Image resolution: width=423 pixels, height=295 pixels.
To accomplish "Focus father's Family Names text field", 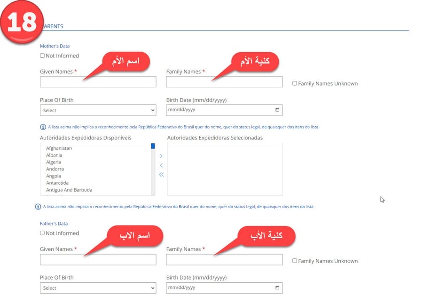I will (224, 260).
